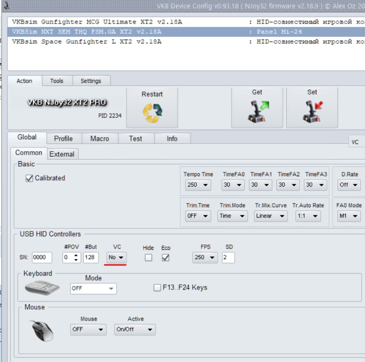Click the mouse icon in Mouse section
Image resolution: width=365 pixels, height=362 pixels.
[x=42, y=331]
